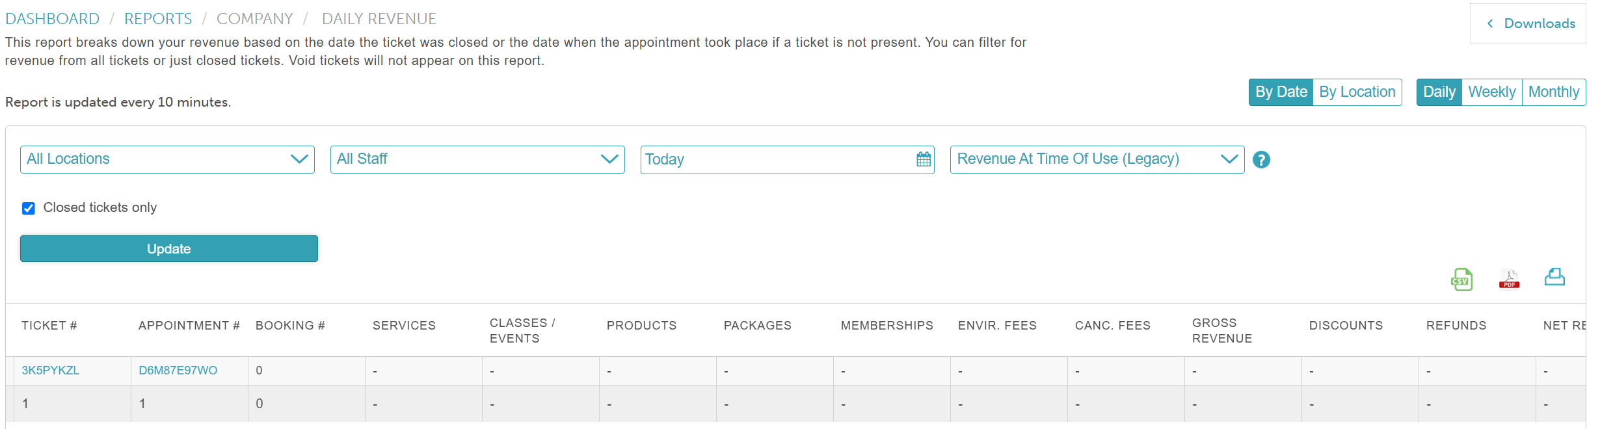Switch view to By Location
The height and width of the screenshot is (429, 1600).
[1357, 92]
